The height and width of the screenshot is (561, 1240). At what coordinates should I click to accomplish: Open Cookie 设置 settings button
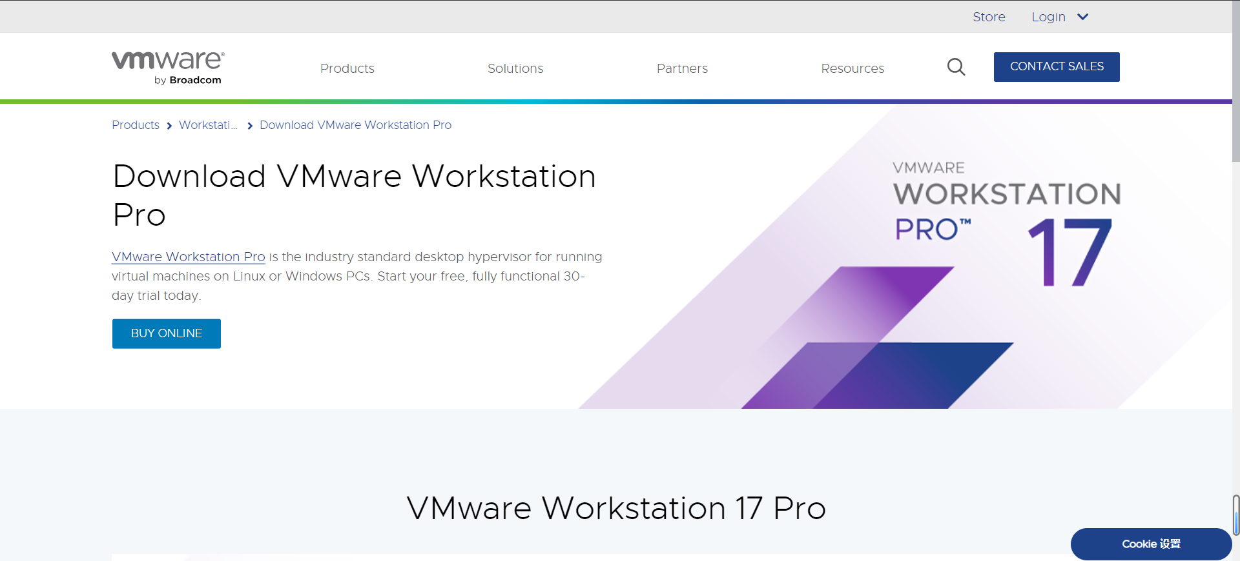pos(1151,544)
